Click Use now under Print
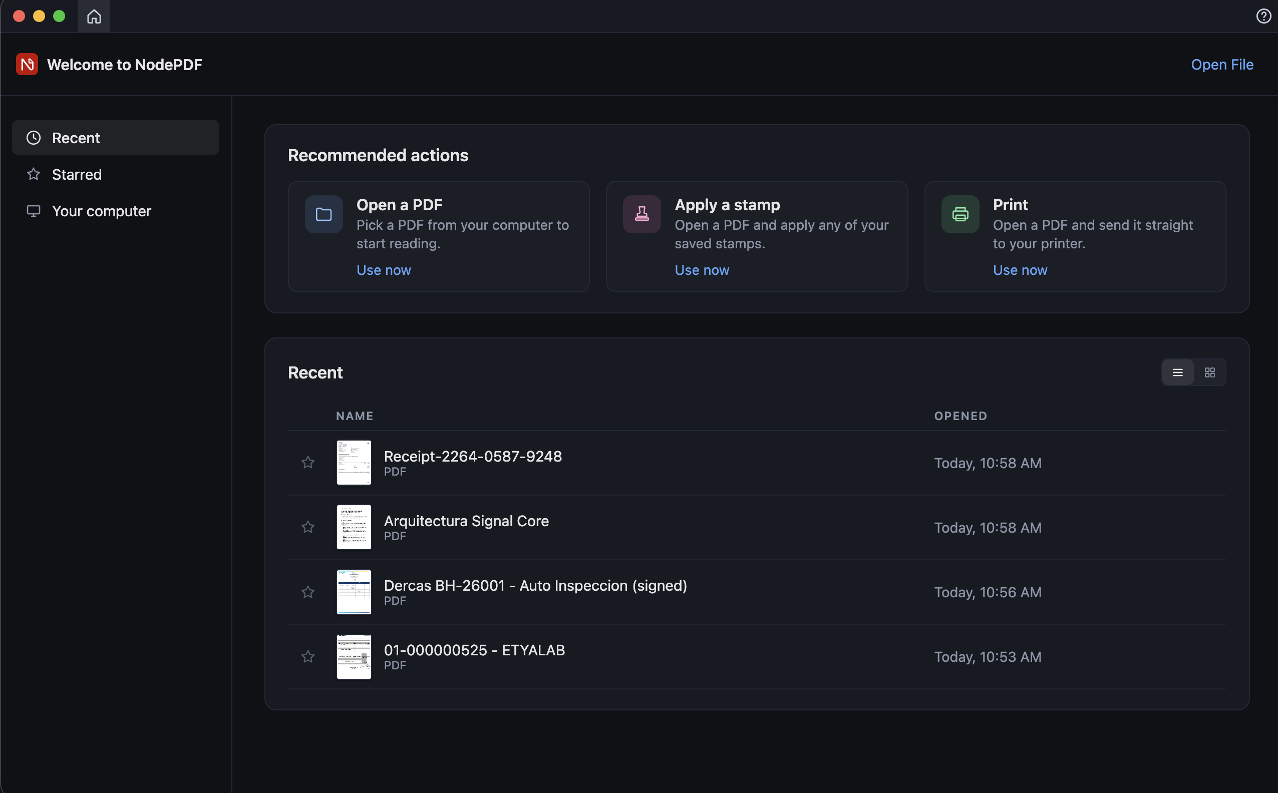The width and height of the screenshot is (1278, 793). click(x=1020, y=270)
